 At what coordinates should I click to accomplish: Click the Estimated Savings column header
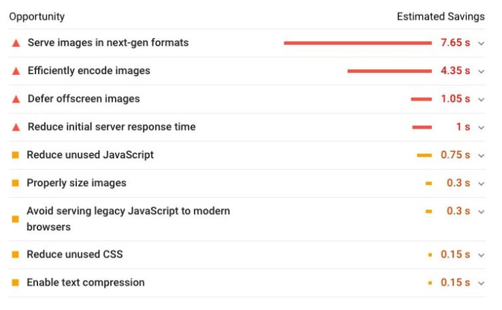tap(441, 16)
